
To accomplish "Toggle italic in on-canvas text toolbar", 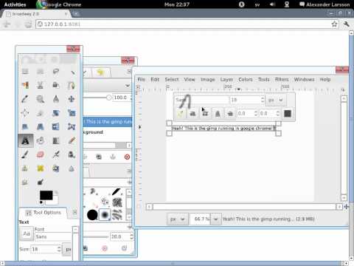I will (205, 113).
